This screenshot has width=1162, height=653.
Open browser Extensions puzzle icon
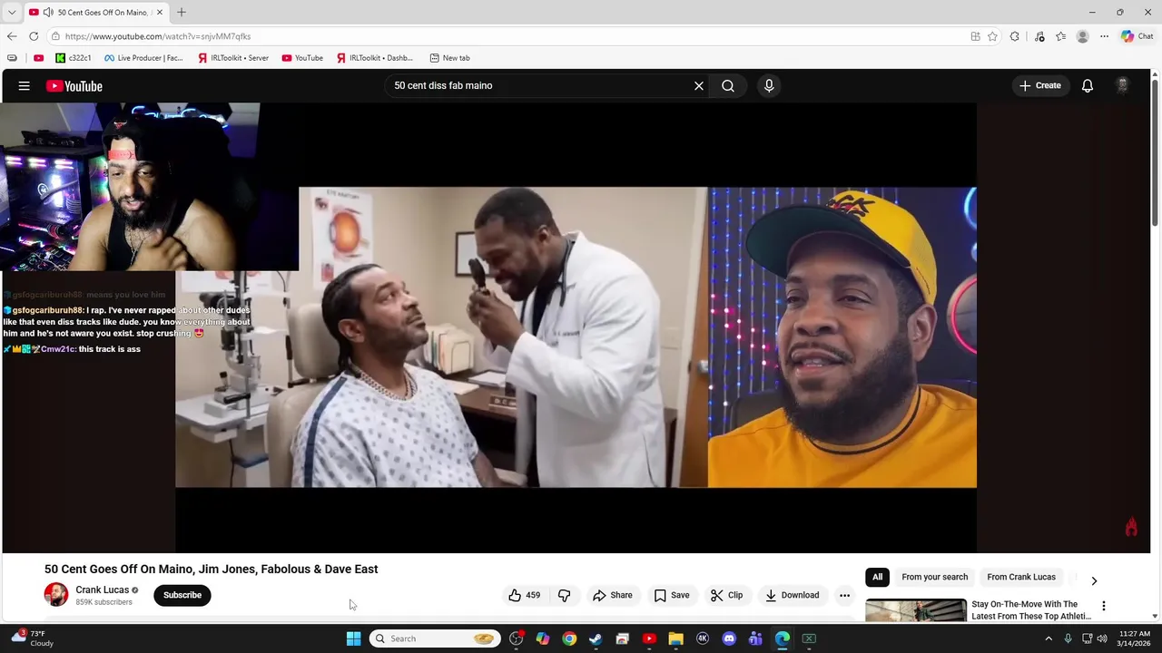1015,36
